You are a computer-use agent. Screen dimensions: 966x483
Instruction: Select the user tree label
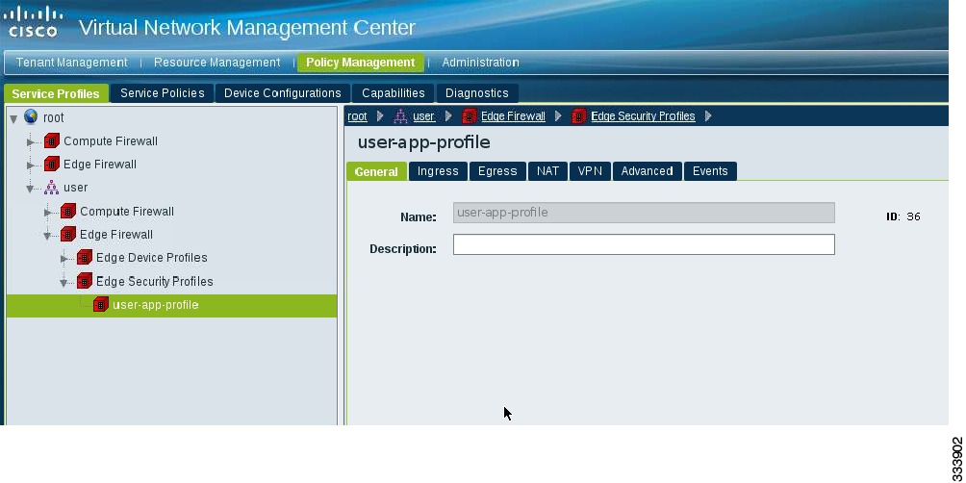76,188
